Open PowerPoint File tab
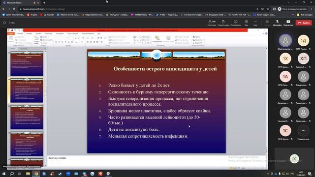Screen dimensions: 315x177 [x=11, y=33]
